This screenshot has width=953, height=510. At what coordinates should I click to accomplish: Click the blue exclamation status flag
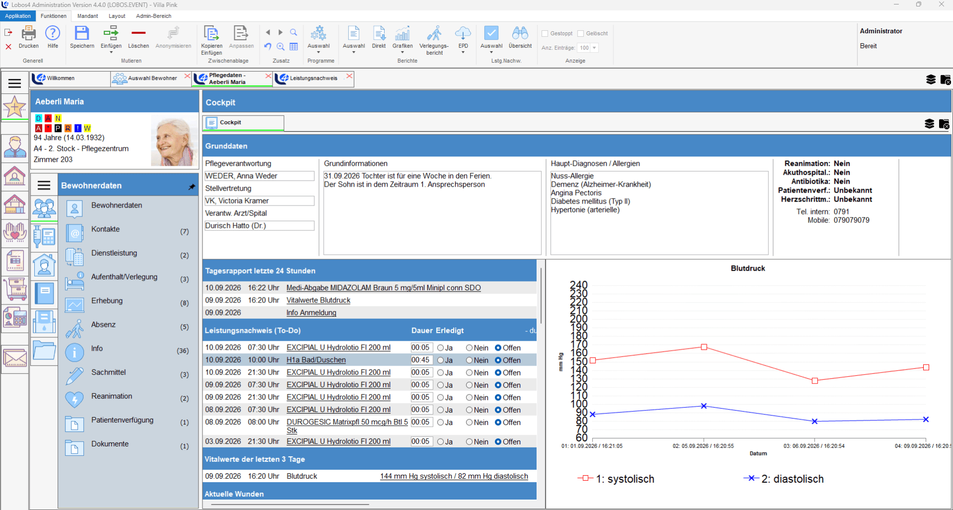[77, 128]
